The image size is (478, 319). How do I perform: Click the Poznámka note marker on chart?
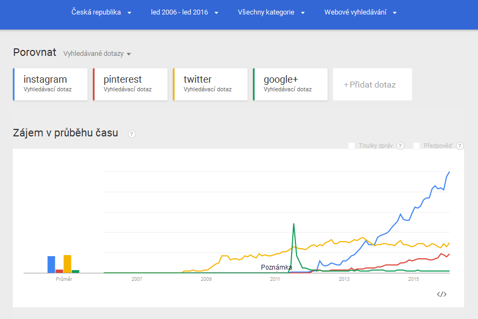click(x=276, y=267)
